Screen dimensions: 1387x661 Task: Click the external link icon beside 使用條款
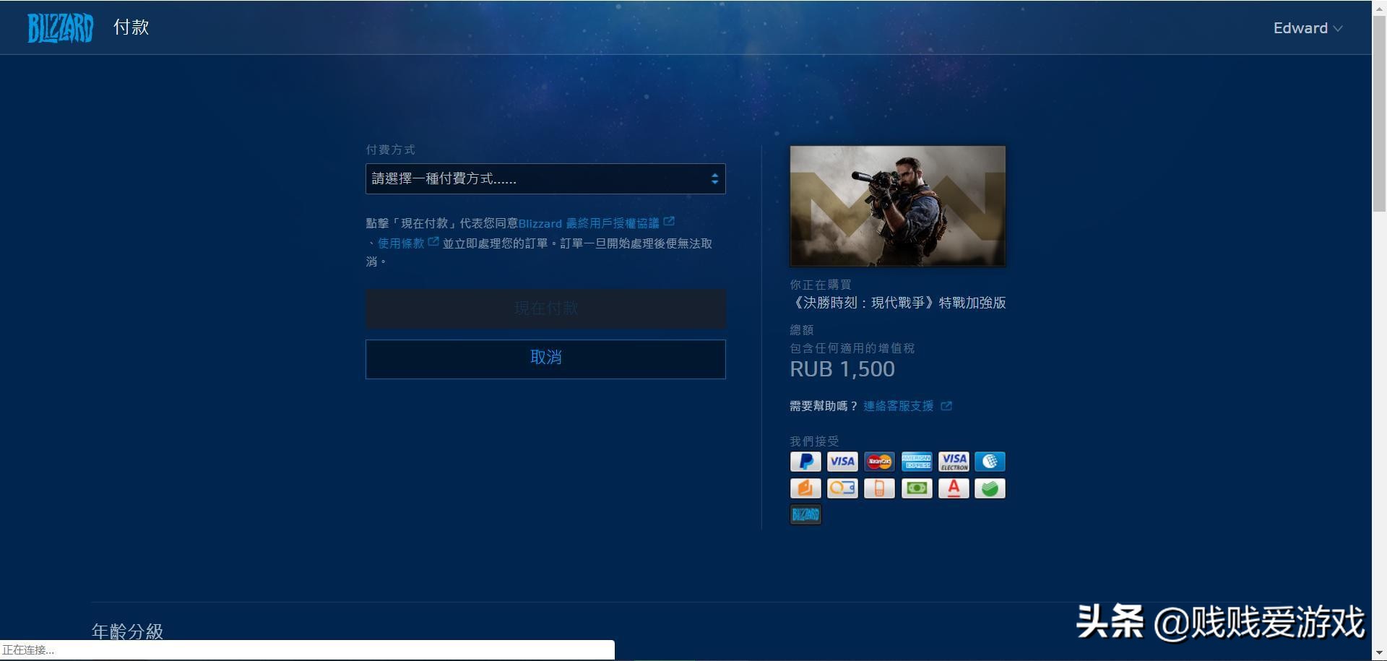point(433,241)
